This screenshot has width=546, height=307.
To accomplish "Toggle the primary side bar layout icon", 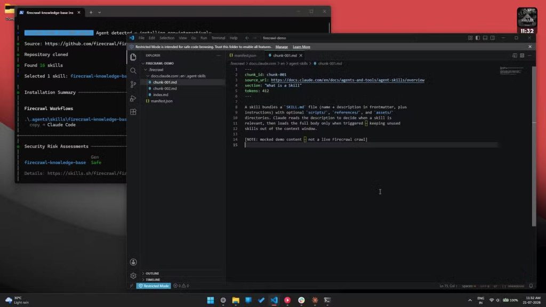I will 478,38.
